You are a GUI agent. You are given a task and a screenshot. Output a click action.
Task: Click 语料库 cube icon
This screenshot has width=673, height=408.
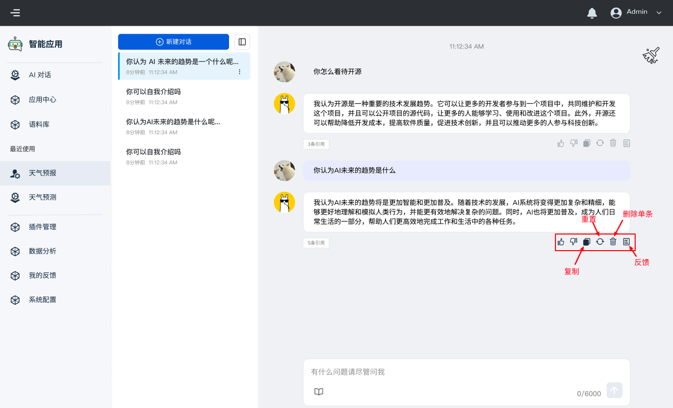(x=15, y=125)
